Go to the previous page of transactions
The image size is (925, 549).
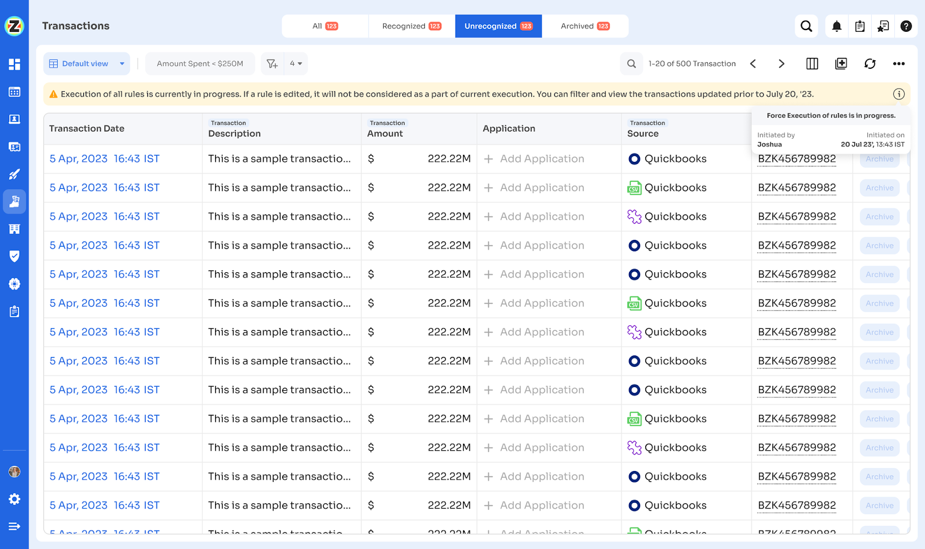pyautogui.click(x=753, y=64)
